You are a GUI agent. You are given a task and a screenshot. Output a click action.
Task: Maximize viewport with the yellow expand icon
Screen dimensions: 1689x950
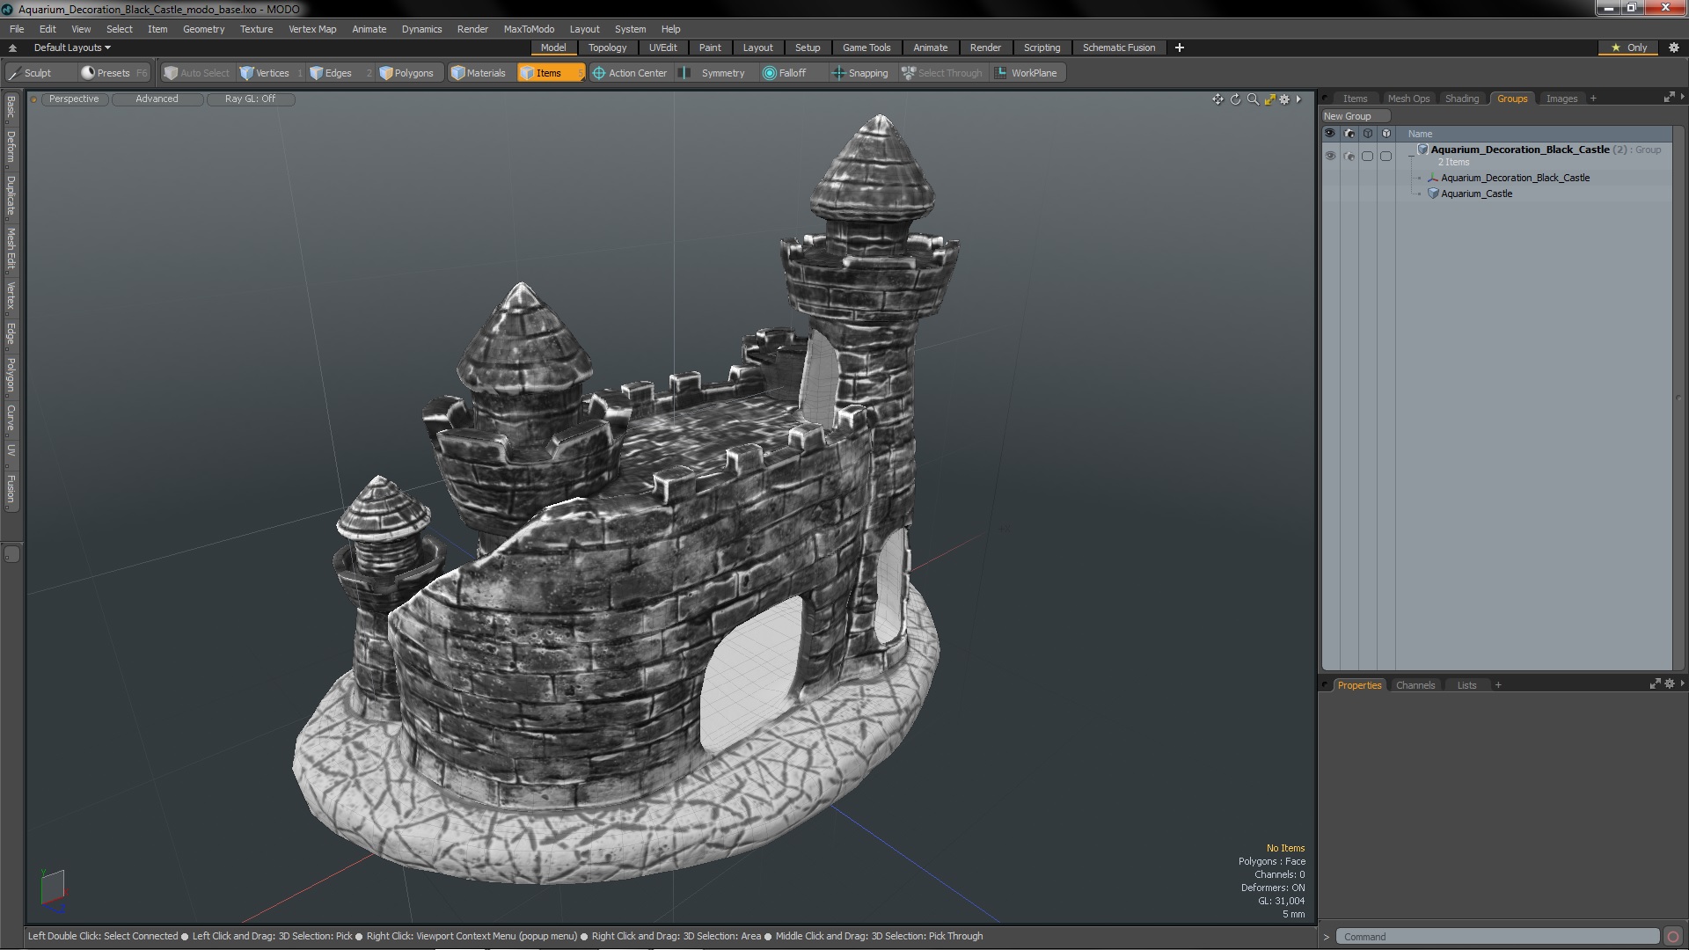tap(1269, 99)
